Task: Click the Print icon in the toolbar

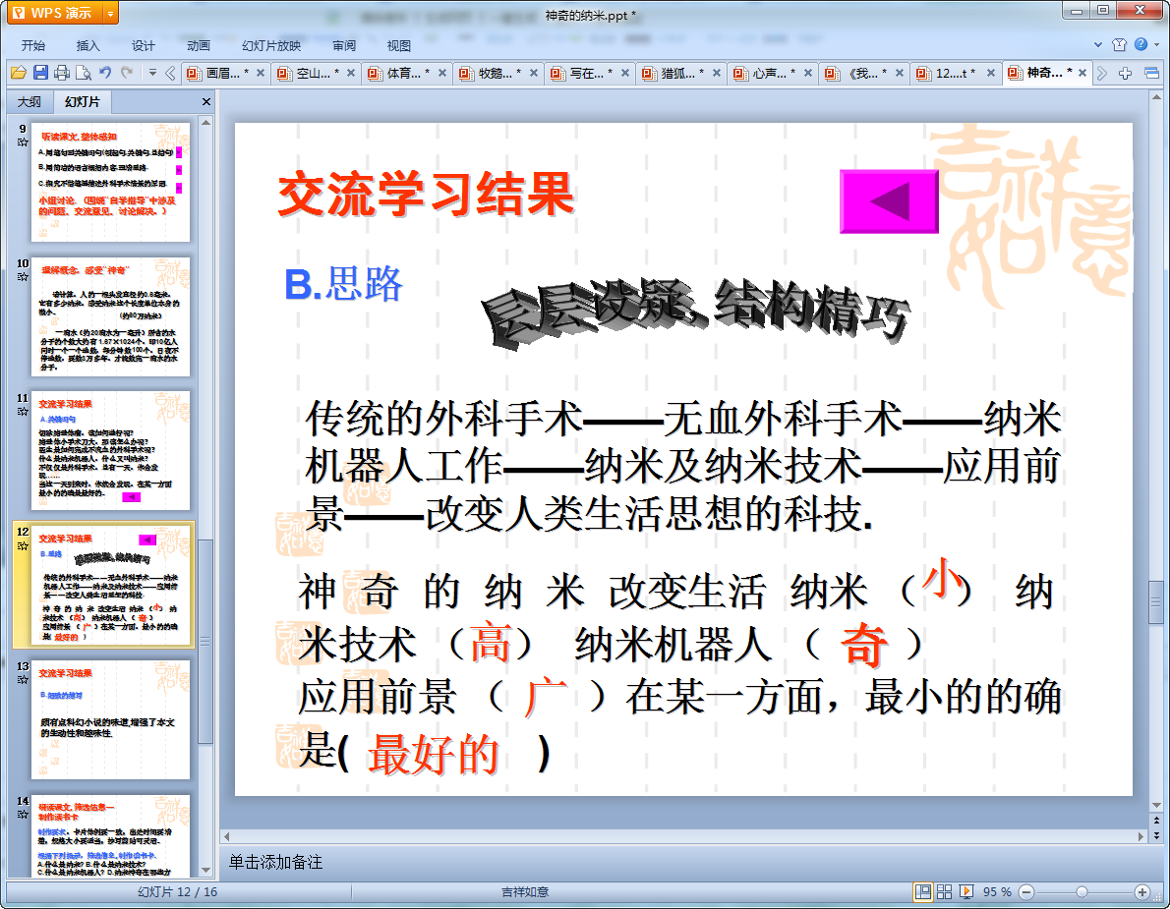Action: pyautogui.click(x=62, y=73)
